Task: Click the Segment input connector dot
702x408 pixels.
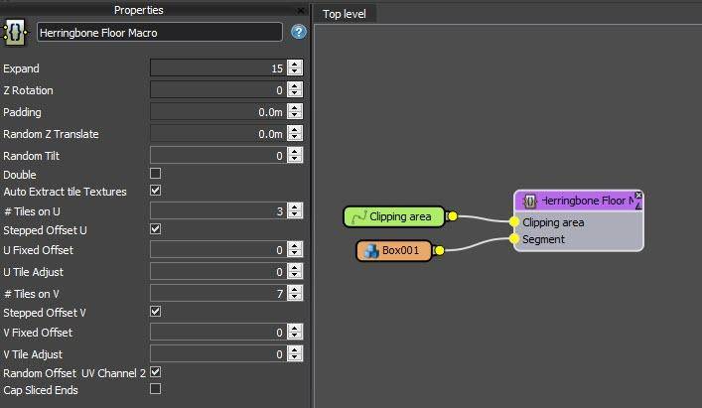Action: tap(514, 239)
